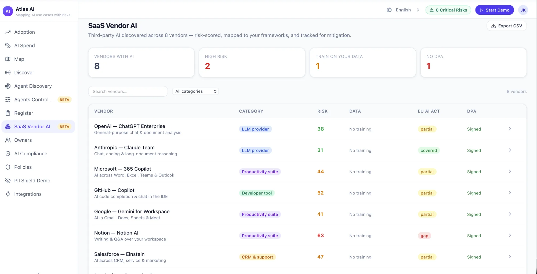The width and height of the screenshot is (537, 274).
Task: Click the 'covered' EU AI Act badge
Action: click(x=429, y=151)
